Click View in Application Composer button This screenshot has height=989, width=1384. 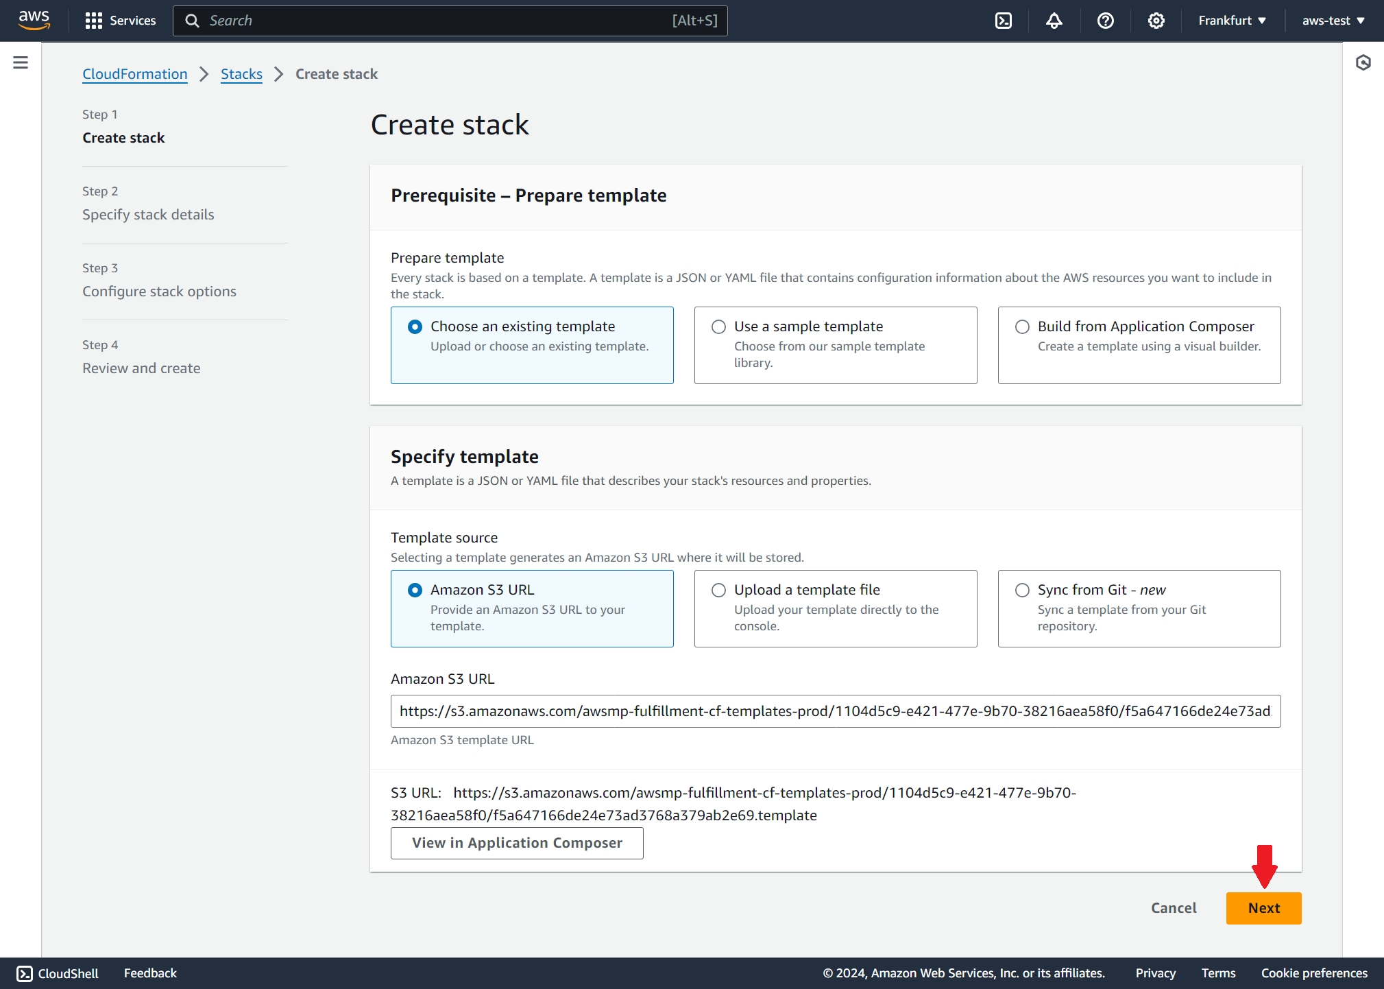pos(517,843)
